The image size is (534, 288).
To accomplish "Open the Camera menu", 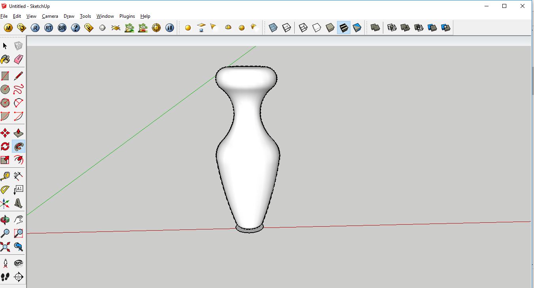I will [x=50, y=16].
